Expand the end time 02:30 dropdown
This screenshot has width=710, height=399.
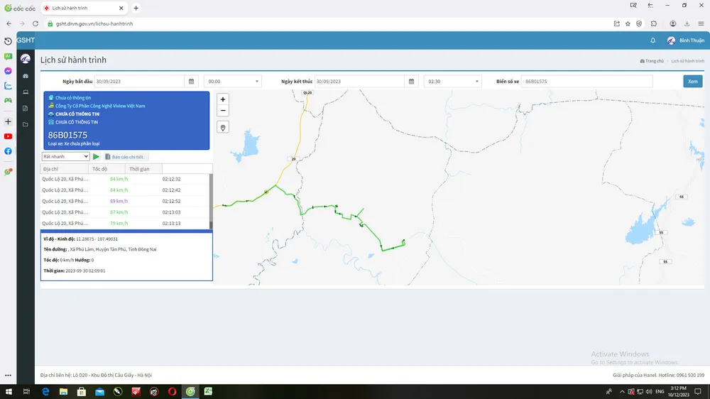click(452, 82)
